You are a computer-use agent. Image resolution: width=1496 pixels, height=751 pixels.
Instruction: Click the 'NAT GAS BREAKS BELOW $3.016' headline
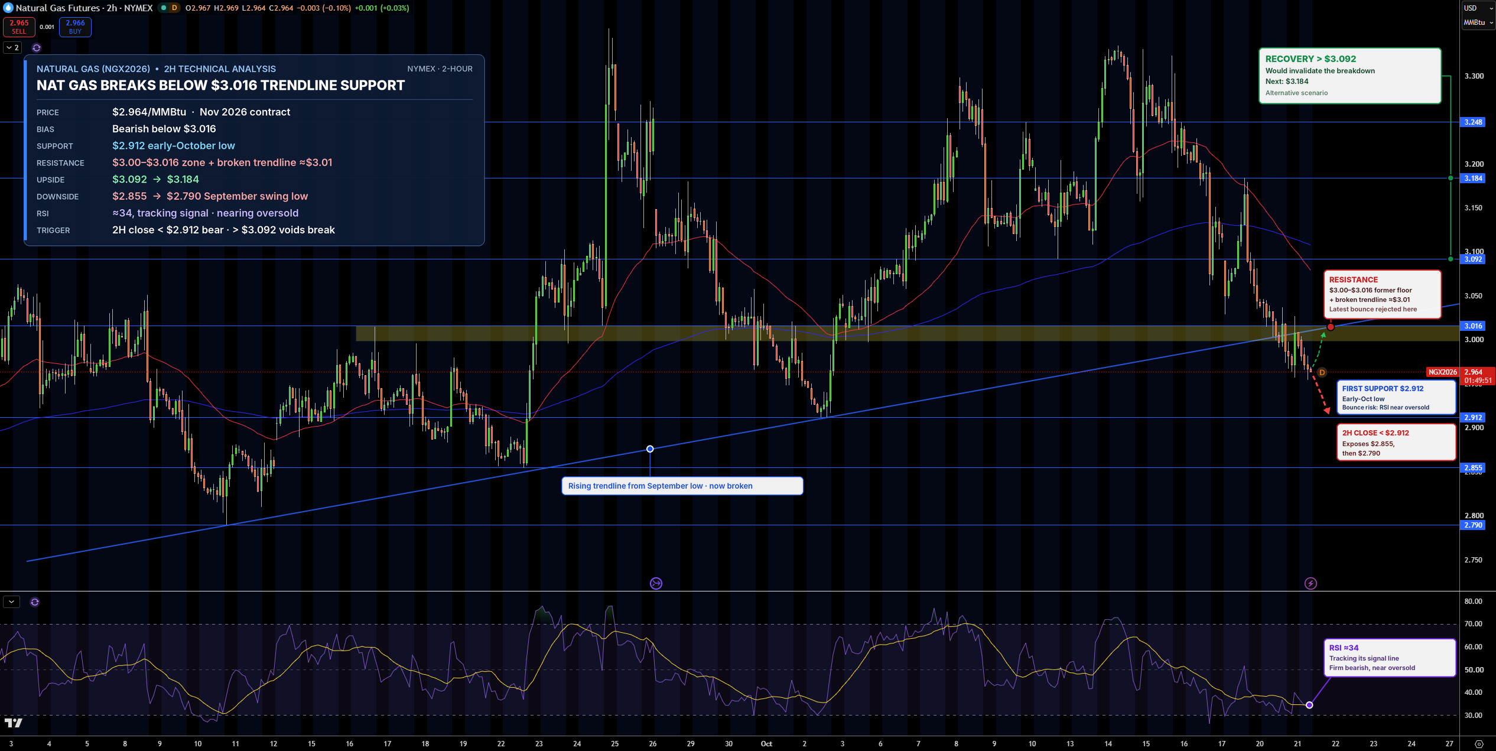[220, 86]
